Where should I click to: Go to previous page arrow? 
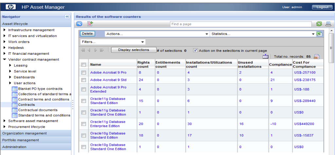pyautogui.click(x=89, y=50)
